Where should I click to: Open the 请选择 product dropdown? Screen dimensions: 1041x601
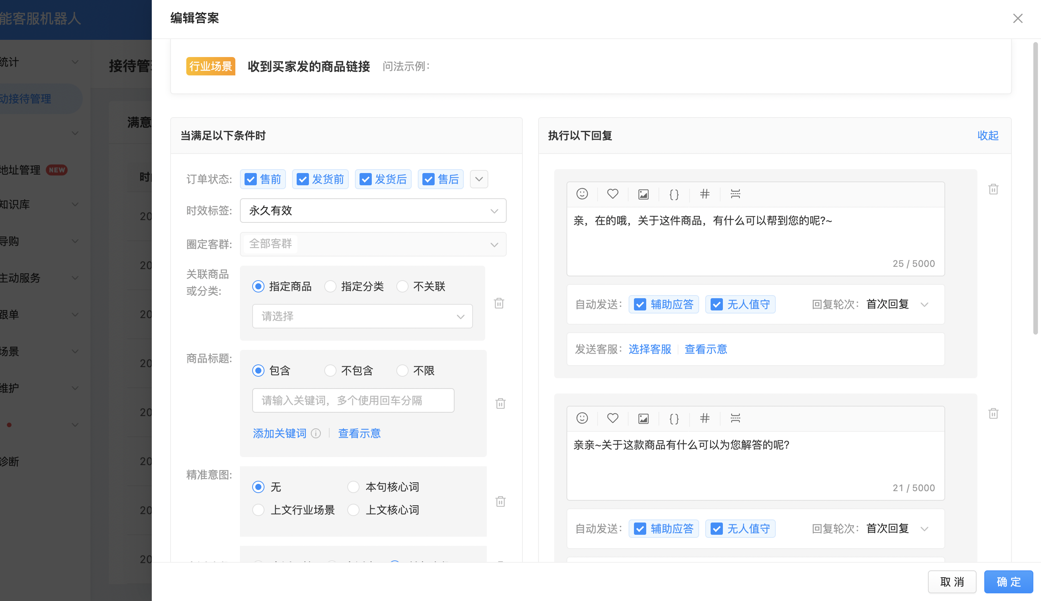point(362,316)
